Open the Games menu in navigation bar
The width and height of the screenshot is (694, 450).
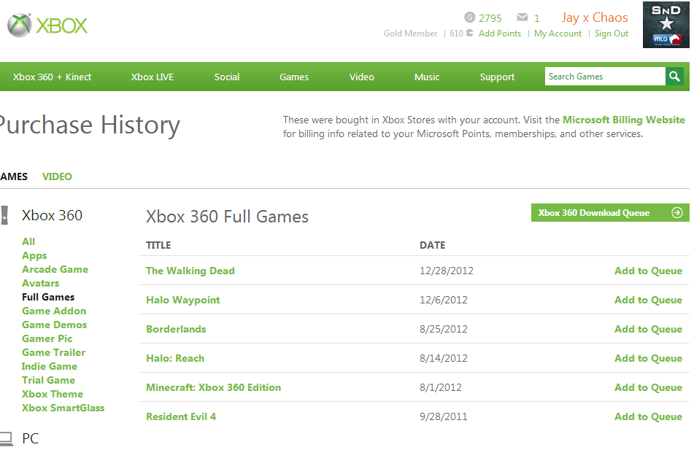coord(294,77)
